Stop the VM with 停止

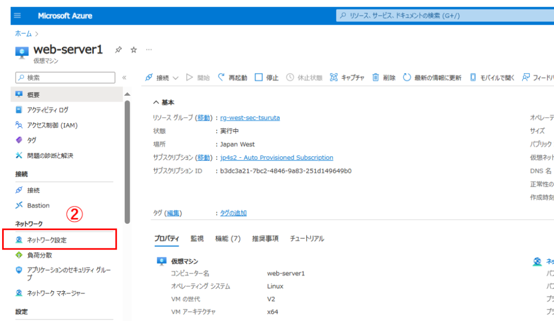267,78
